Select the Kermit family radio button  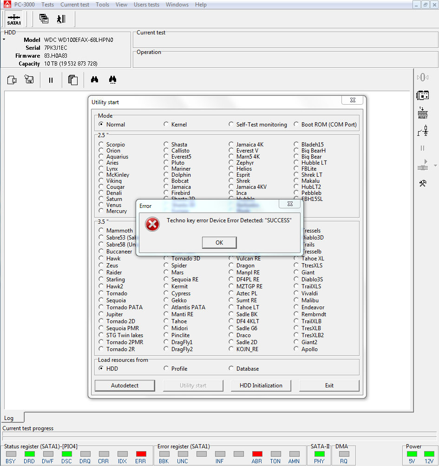166,286
